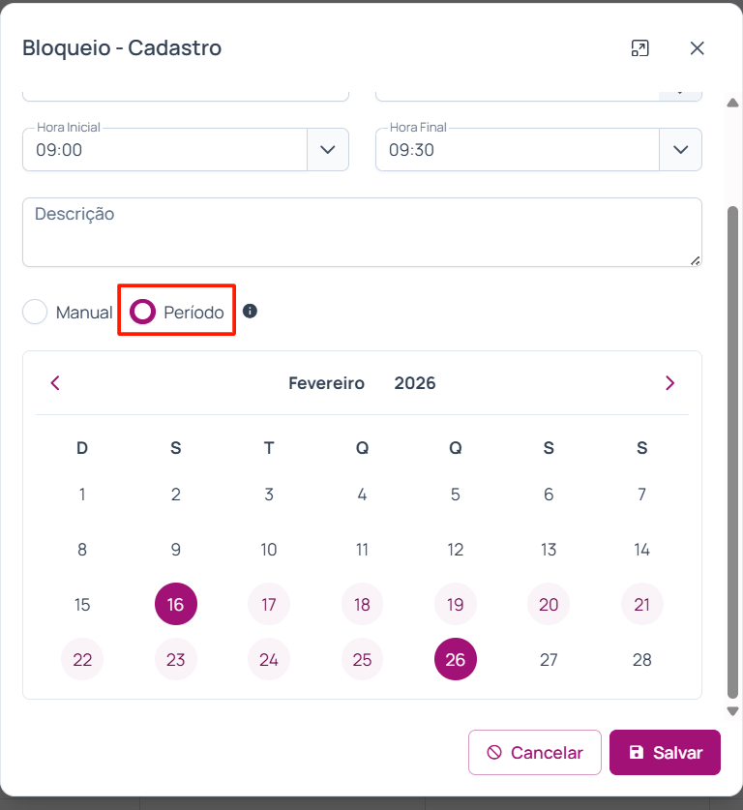Close the Bloqueio - Cadastro dialog
The image size is (743, 810).
[x=697, y=48]
